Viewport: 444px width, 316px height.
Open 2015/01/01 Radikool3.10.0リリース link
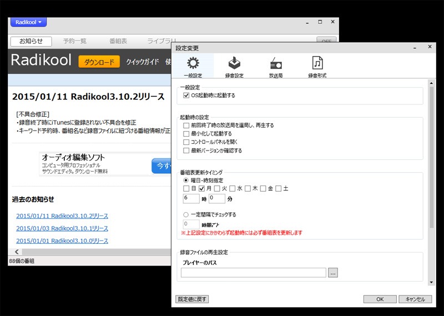[62, 241]
